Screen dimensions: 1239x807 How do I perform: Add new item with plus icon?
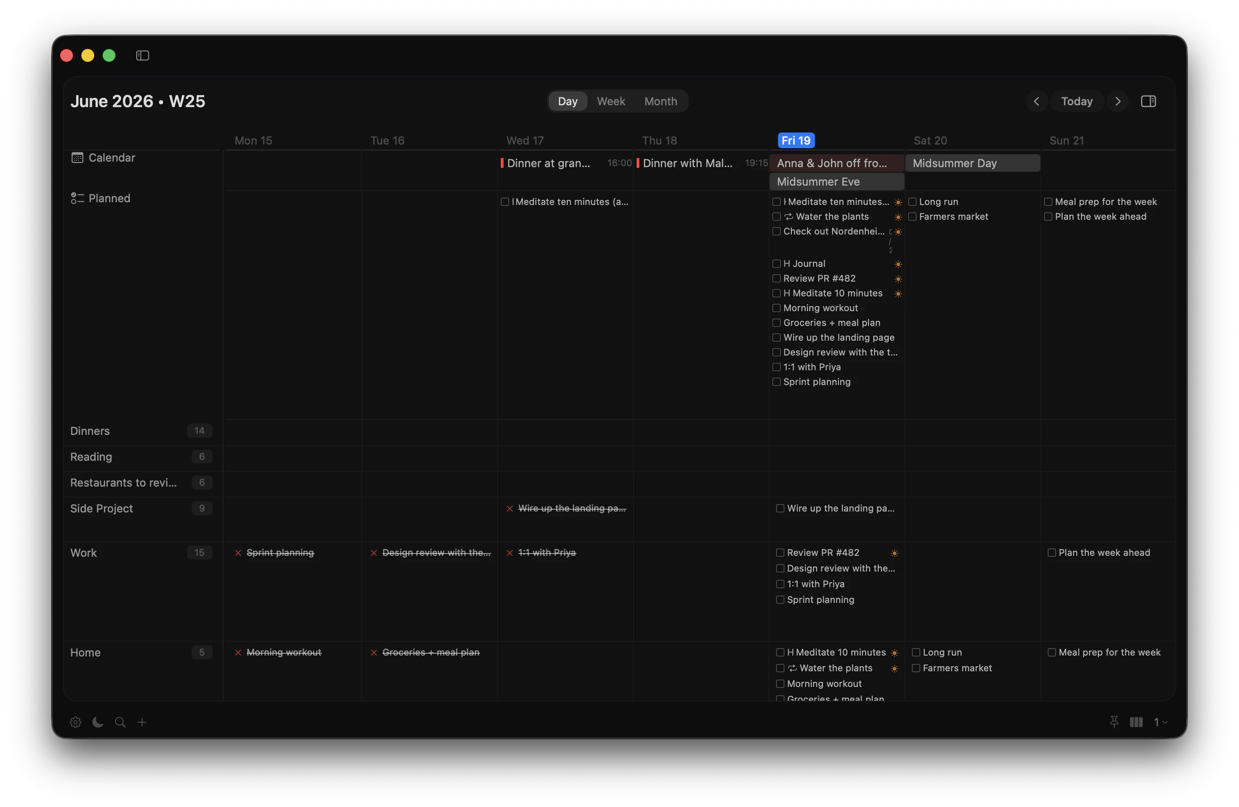tap(142, 722)
